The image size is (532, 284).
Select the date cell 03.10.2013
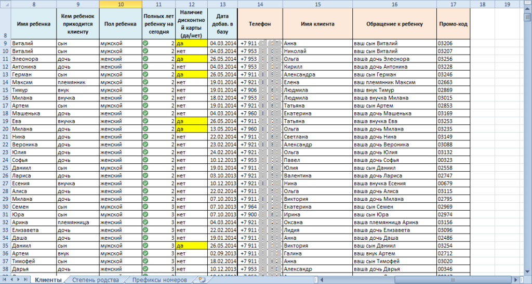tap(222, 176)
